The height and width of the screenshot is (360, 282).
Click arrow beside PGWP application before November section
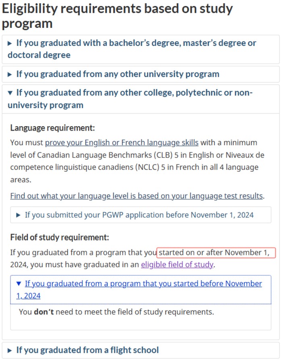[18, 215]
